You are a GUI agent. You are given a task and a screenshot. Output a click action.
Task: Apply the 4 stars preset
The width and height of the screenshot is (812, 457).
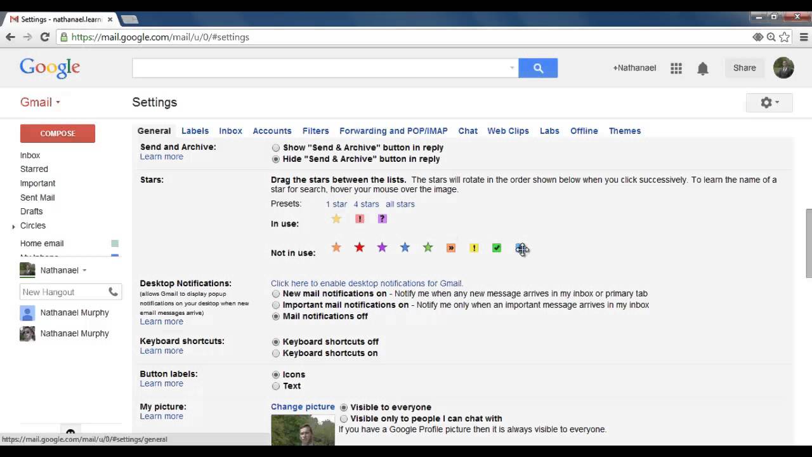(x=366, y=204)
